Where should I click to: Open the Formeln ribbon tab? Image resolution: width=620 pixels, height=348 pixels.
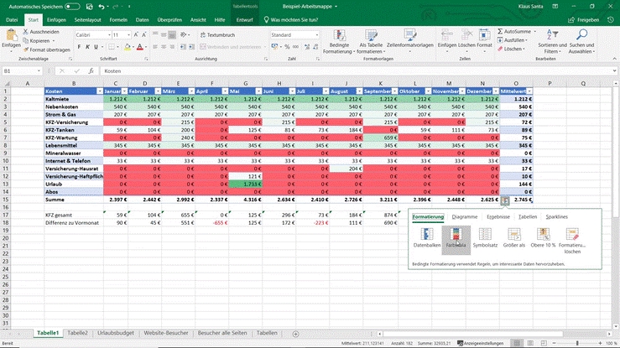[118, 20]
